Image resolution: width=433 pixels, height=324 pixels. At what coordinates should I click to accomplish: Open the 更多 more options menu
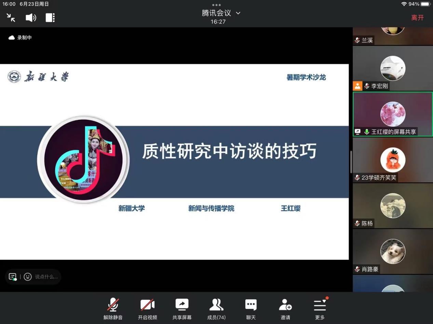(x=320, y=308)
